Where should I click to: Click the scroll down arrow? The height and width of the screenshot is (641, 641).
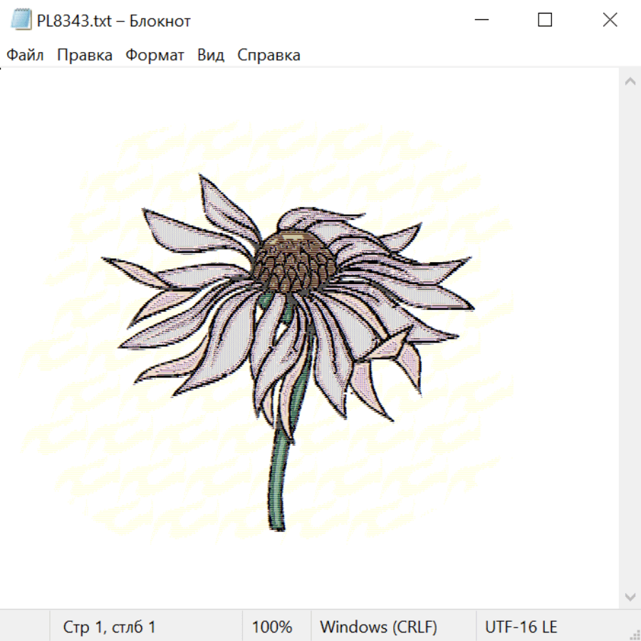point(630,596)
